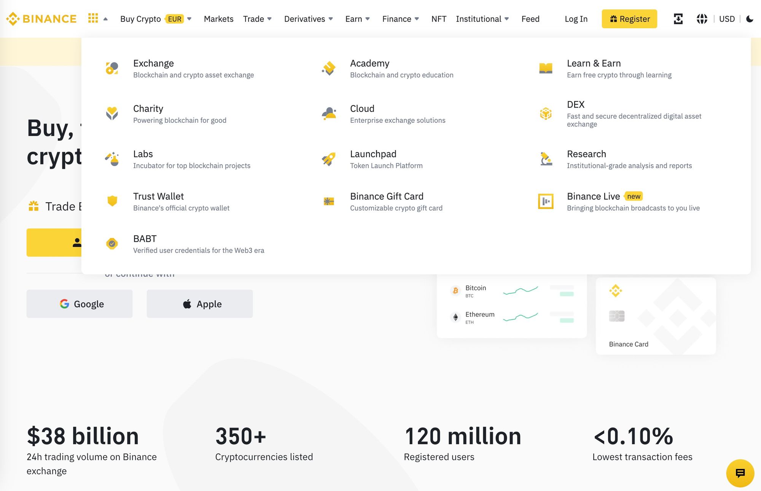Click the Labs incubator icon
The image size is (761, 491).
[x=112, y=158]
